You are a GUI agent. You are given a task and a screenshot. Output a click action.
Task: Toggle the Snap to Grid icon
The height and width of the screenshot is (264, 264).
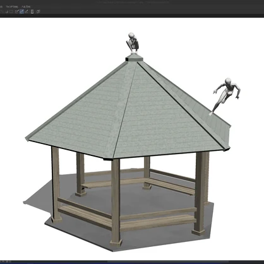[27, 11]
